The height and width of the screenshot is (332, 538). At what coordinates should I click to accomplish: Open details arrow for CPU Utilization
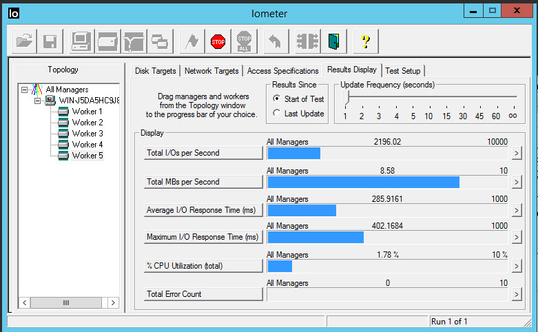pyautogui.click(x=517, y=266)
